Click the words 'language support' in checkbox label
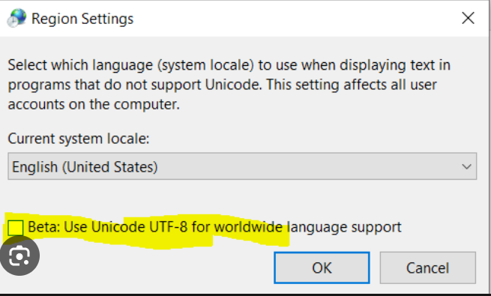The height and width of the screenshot is (296, 491). (344, 228)
